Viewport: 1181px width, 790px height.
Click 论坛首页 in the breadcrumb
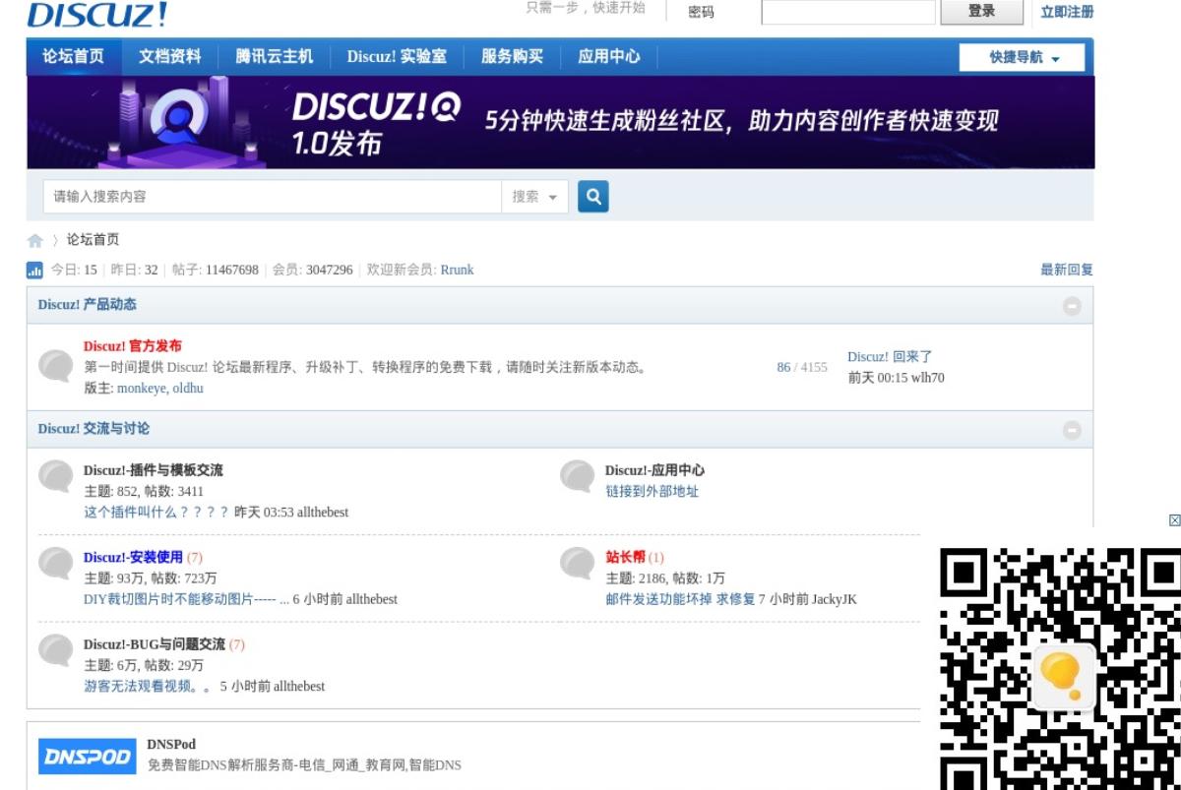coord(93,240)
